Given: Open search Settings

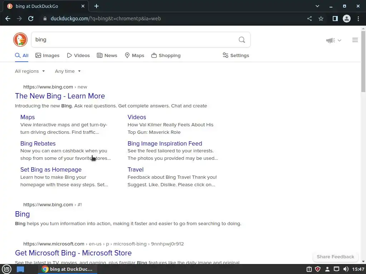Looking at the screenshot, I should click(236, 55).
